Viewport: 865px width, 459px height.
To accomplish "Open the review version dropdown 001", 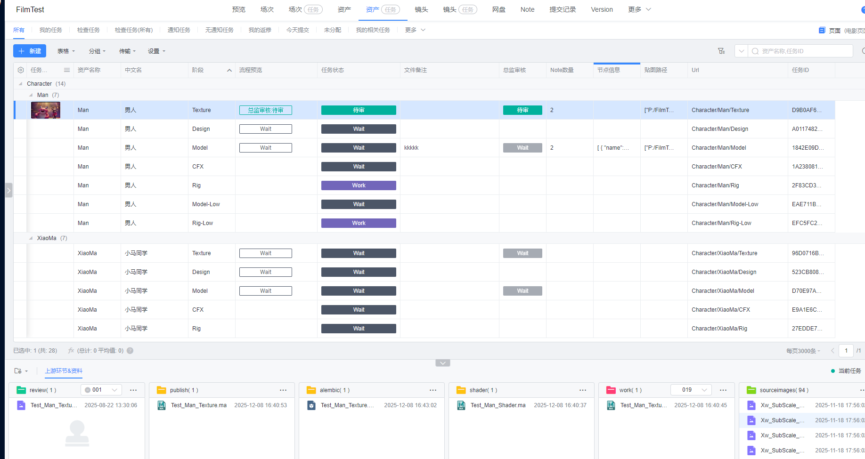I will pyautogui.click(x=101, y=390).
